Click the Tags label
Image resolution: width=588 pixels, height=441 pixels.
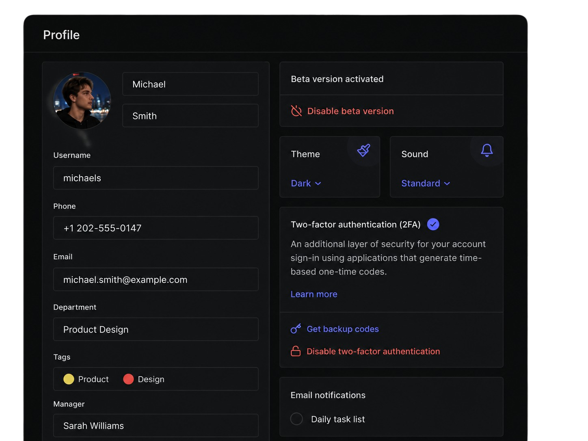pos(62,357)
